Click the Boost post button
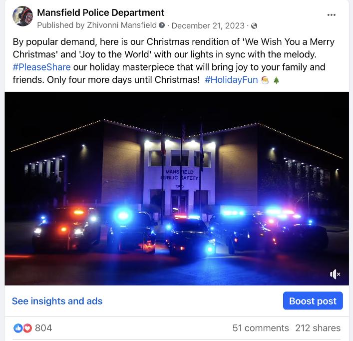The image size is (353, 341). click(313, 301)
